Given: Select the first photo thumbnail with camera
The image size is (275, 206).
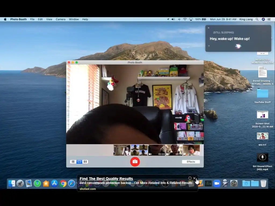Looking at the screenshot, I should coord(122,150).
